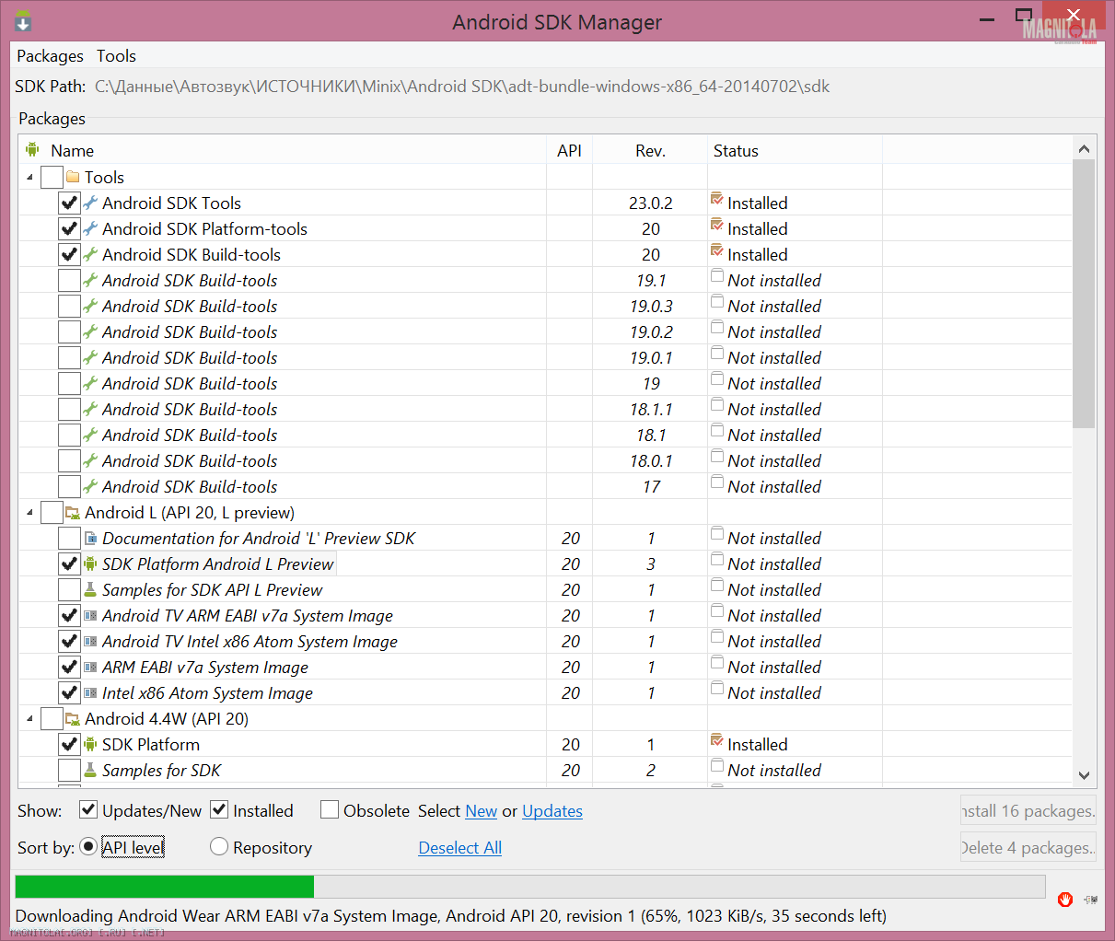The height and width of the screenshot is (941, 1115).
Task: Click the Deselect All link
Action: coord(459,848)
